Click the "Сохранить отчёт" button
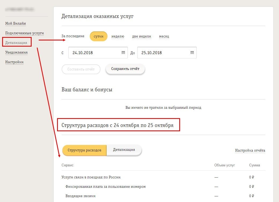279x202 pixels. pos(125,69)
